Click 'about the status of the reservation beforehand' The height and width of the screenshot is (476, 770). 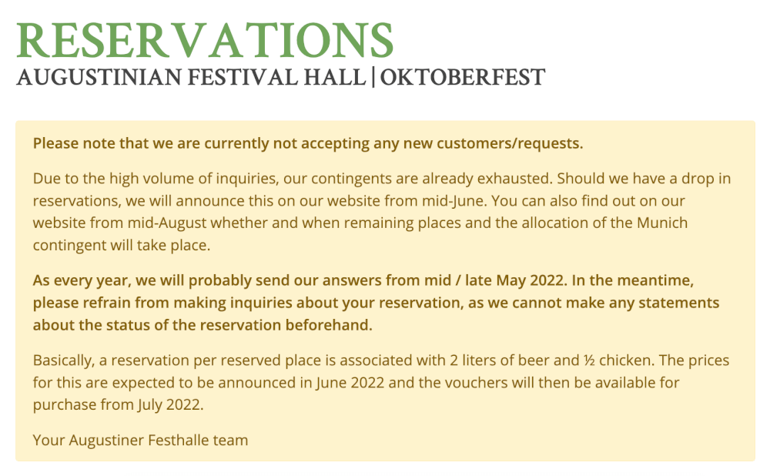click(x=203, y=325)
